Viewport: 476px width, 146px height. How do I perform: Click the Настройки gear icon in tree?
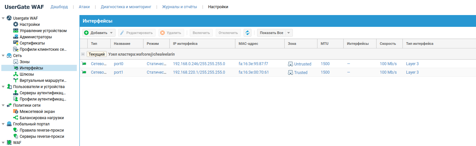click(x=15, y=24)
